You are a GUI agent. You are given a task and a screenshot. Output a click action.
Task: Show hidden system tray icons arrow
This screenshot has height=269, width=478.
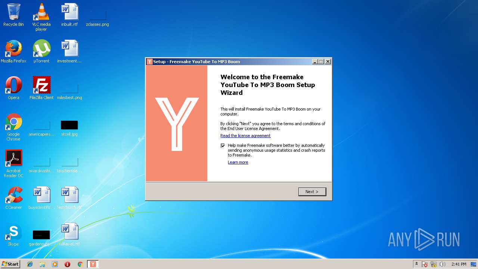pyautogui.click(x=416, y=264)
